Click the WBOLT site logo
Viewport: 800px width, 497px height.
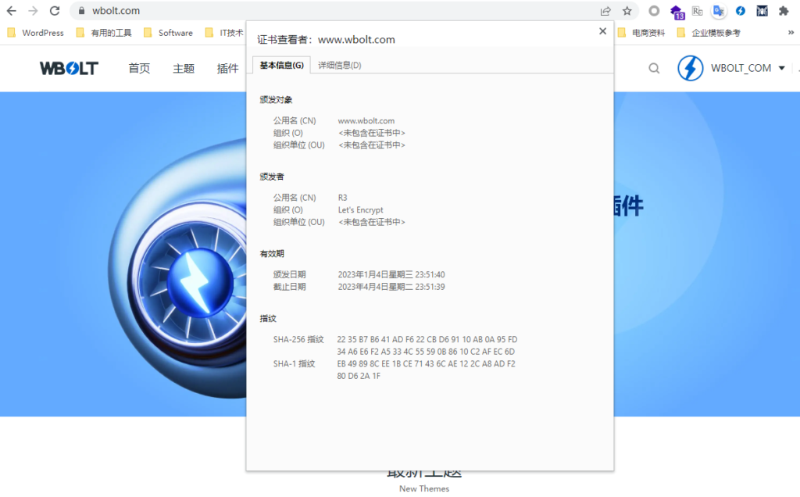tap(69, 68)
